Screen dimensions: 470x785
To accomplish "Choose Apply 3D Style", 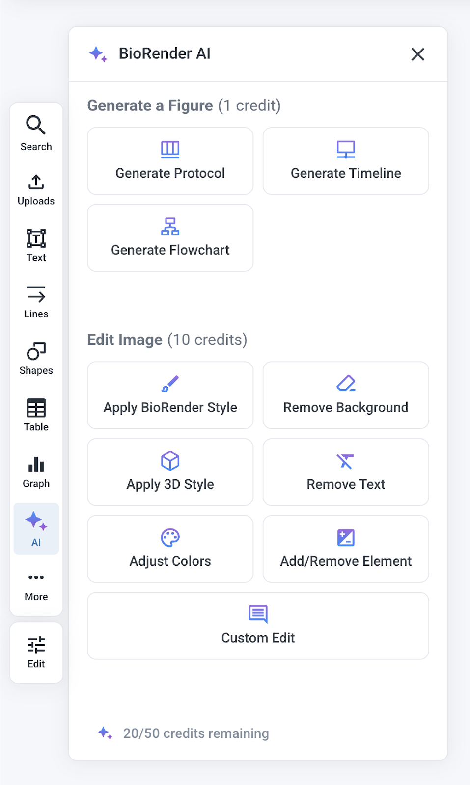I will [170, 472].
